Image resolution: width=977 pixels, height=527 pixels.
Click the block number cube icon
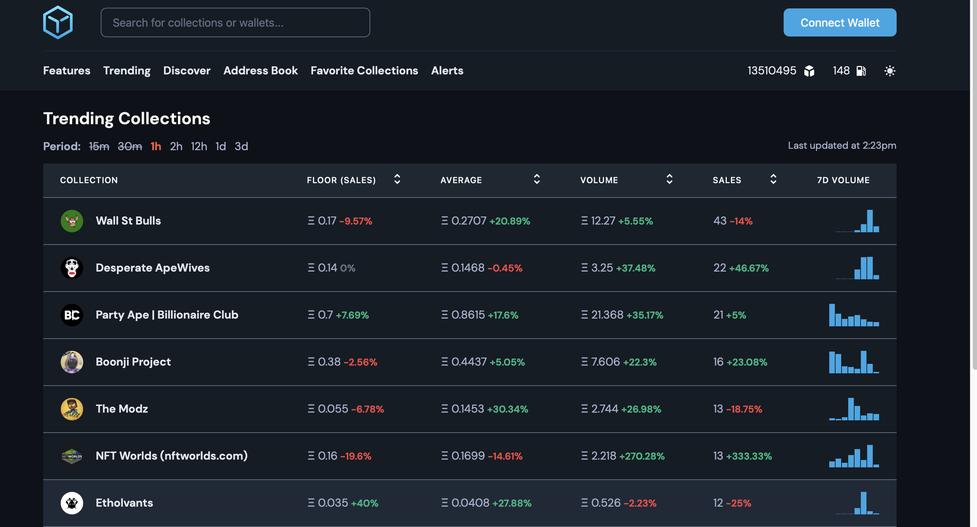pyautogui.click(x=809, y=71)
